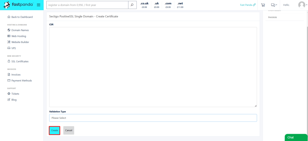Screen dimensions: 308x141
Task: Open Invoices link in right panel
Action: [273, 17]
